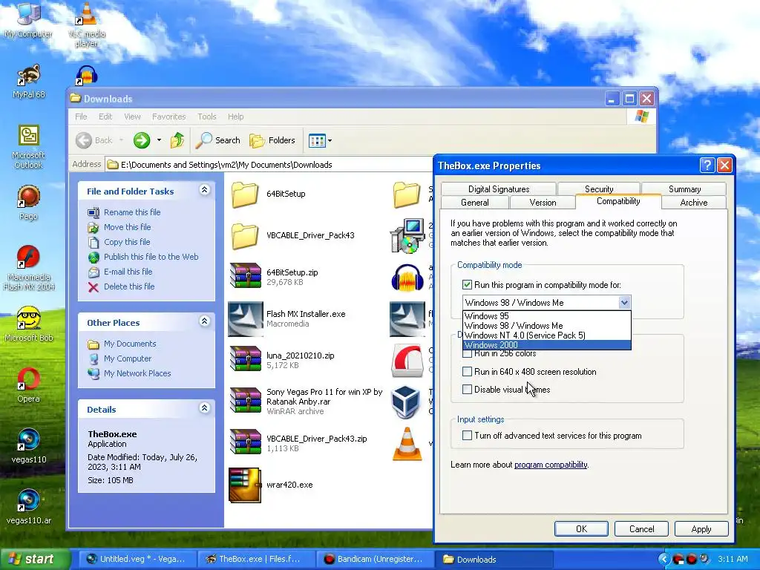Switch to Untitled.veg Vegas taskbar item
The width and height of the screenshot is (760, 570).
pos(136,560)
